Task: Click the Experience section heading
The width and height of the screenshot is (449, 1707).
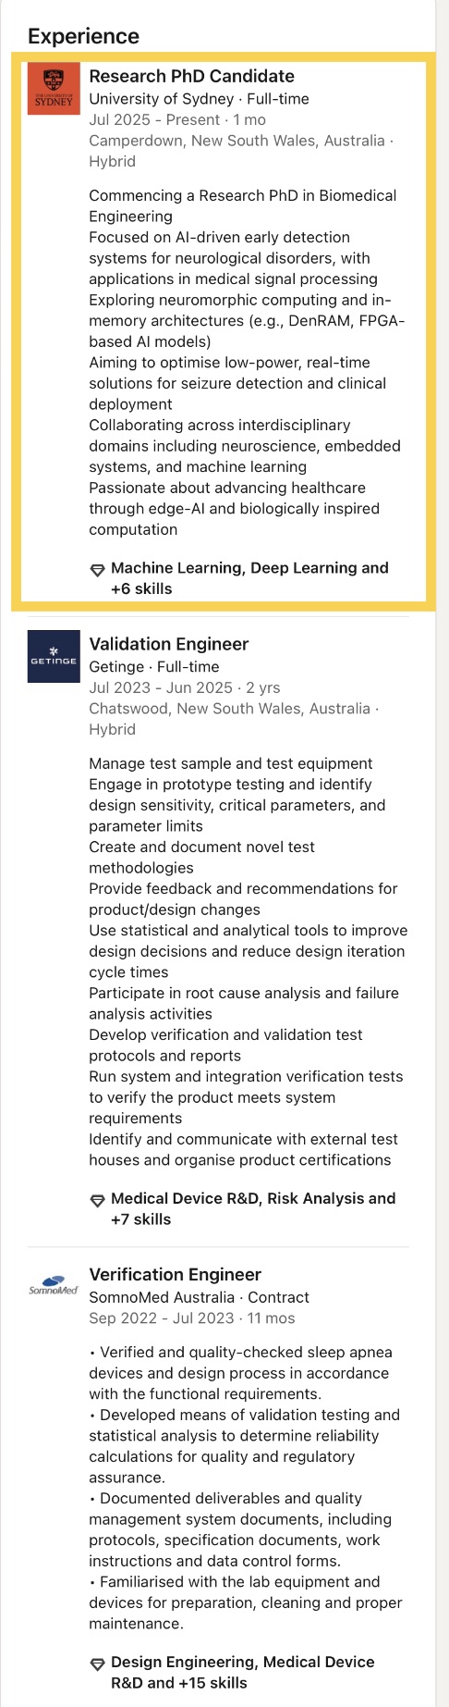Action: coord(83,36)
